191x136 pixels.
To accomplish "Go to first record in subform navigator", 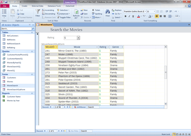I will (50, 107).
